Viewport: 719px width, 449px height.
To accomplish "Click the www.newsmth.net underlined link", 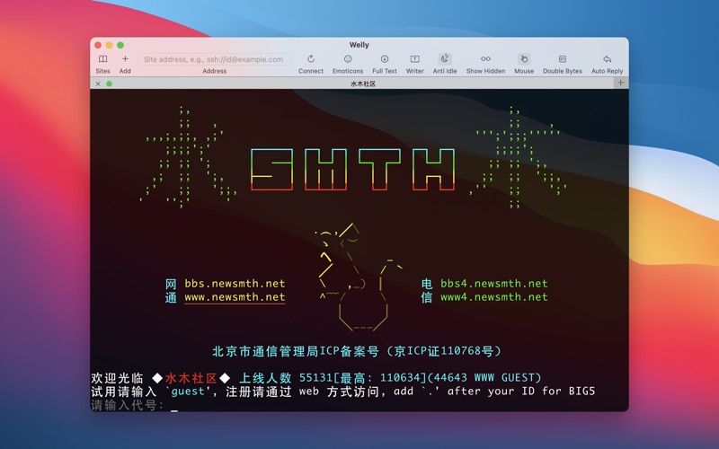I will [x=235, y=297].
